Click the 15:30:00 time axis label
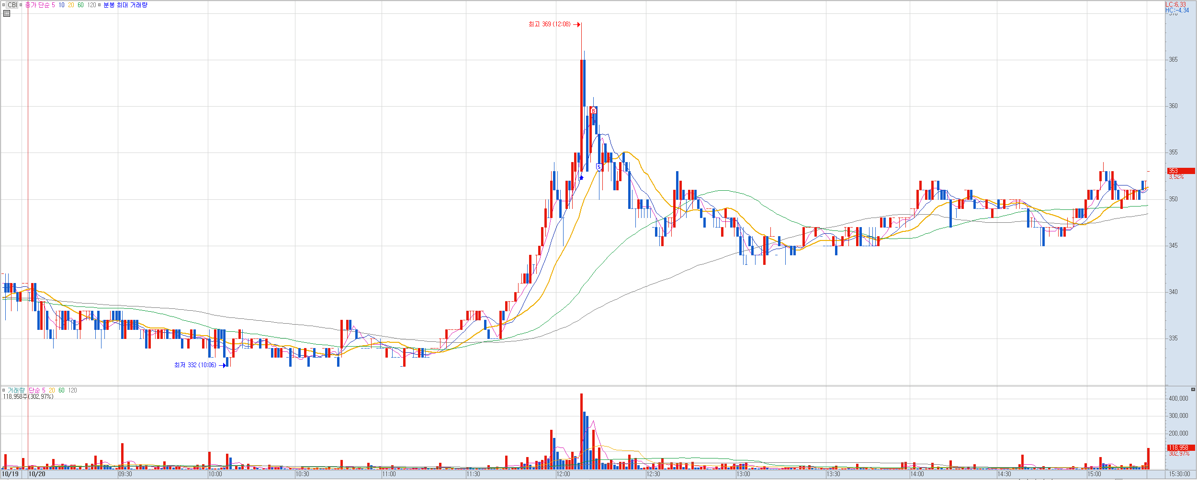 coord(1179,474)
